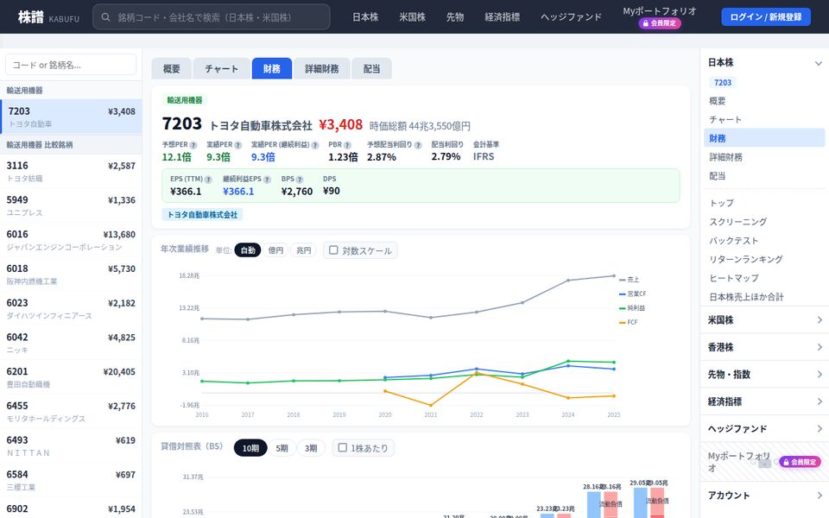Image resolution: width=829 pixels, height=518 pixels.
Task: Click the help icon next to 予想PER
Action: pos(193,145)
